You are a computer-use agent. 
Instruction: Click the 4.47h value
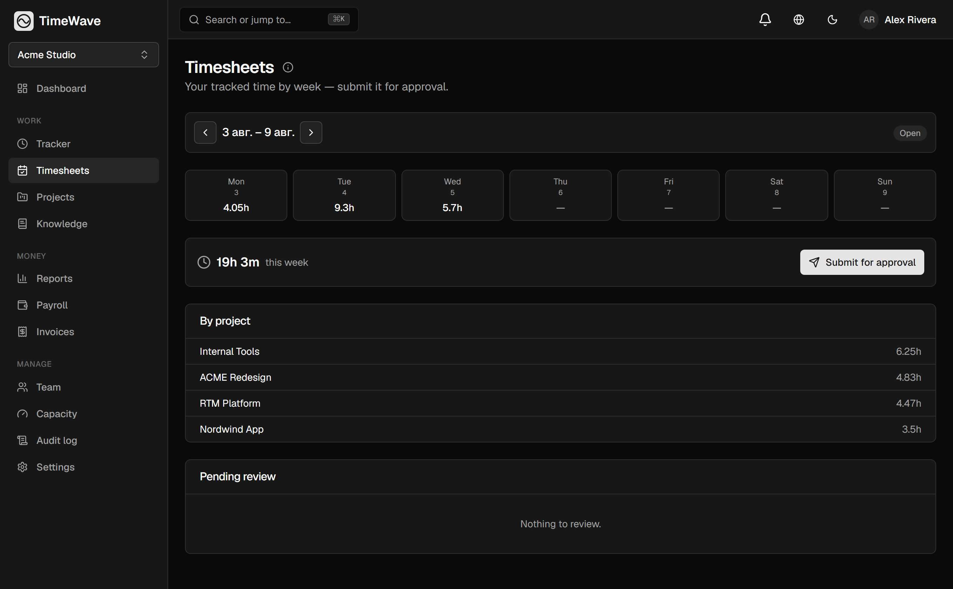click(908, 403)
